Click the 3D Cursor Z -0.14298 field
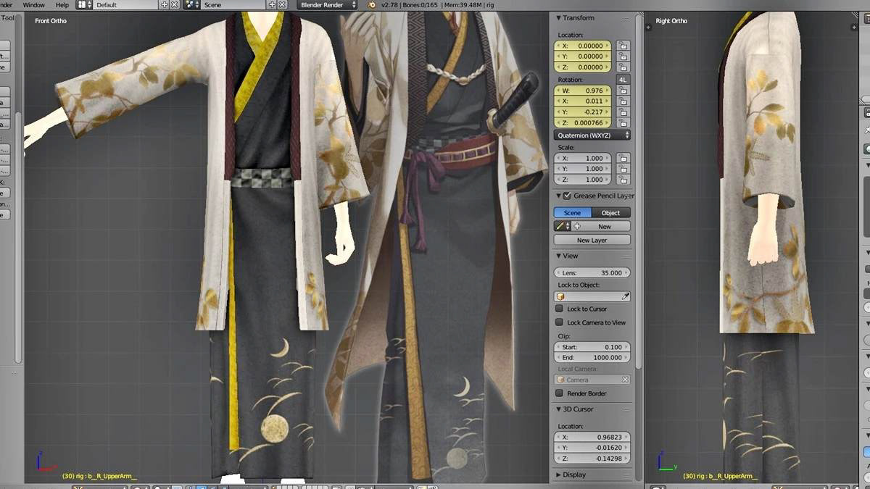Screen dimensions: 870x489 click(x=592, y=459)
